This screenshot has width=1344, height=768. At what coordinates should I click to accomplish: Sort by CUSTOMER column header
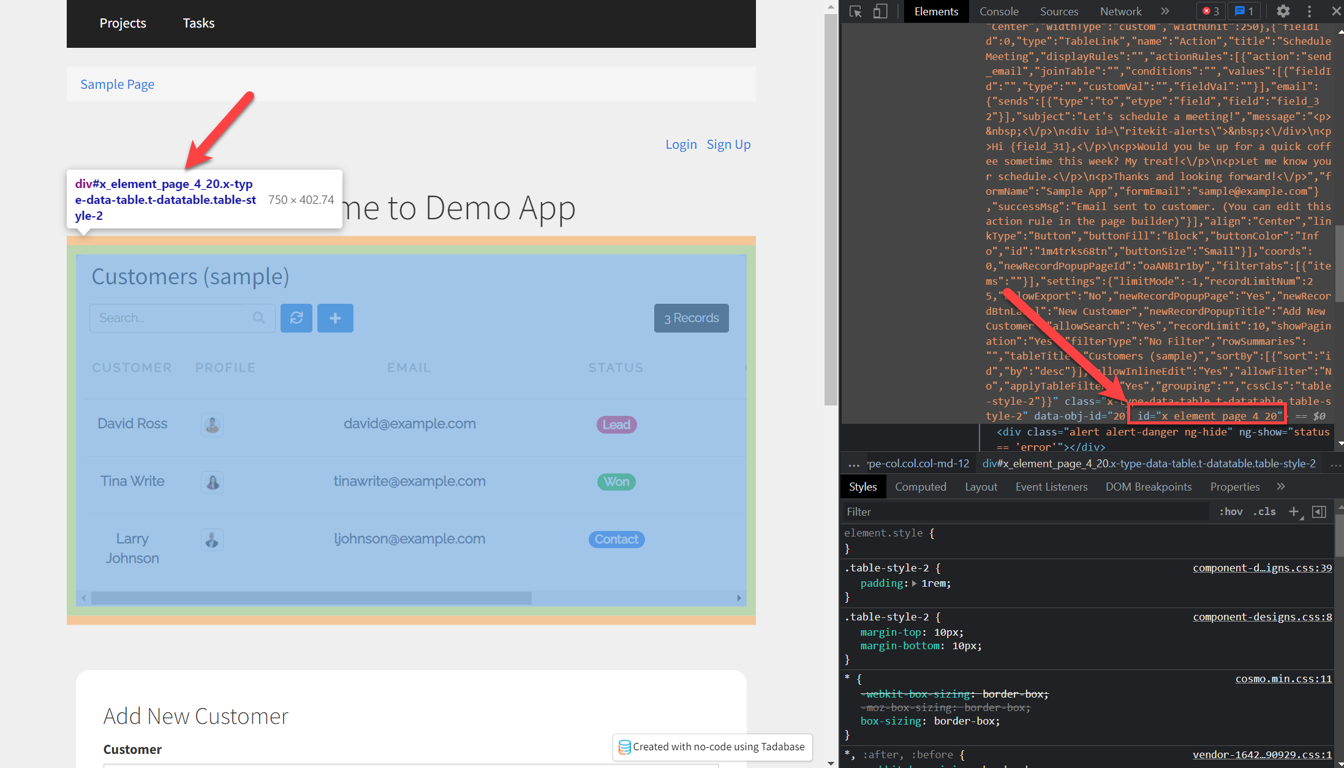point(132,367)
